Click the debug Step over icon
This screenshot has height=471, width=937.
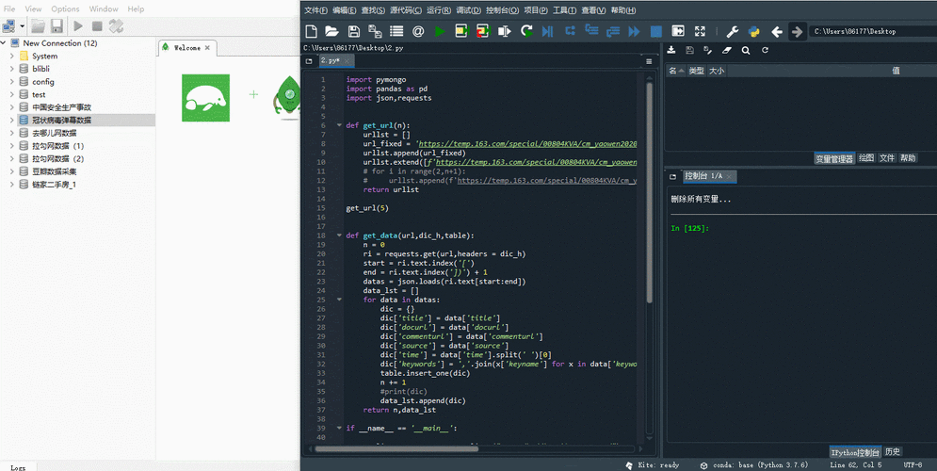point(570,30)
